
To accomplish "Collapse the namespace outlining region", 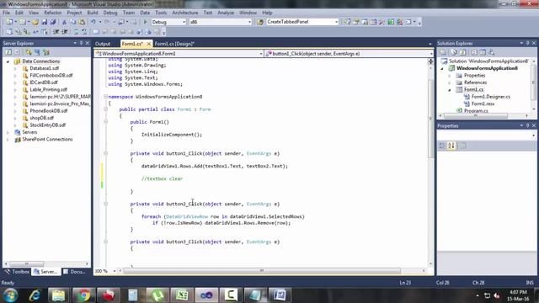I will pos(105,97).
